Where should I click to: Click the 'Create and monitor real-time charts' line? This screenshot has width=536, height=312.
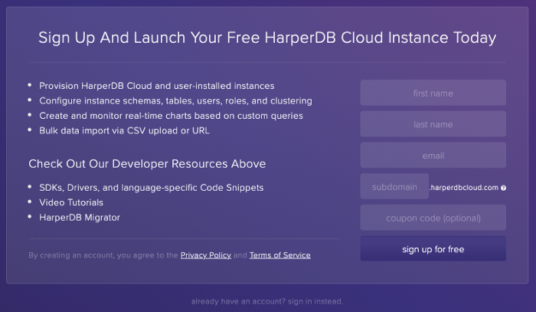pos(171,116)
